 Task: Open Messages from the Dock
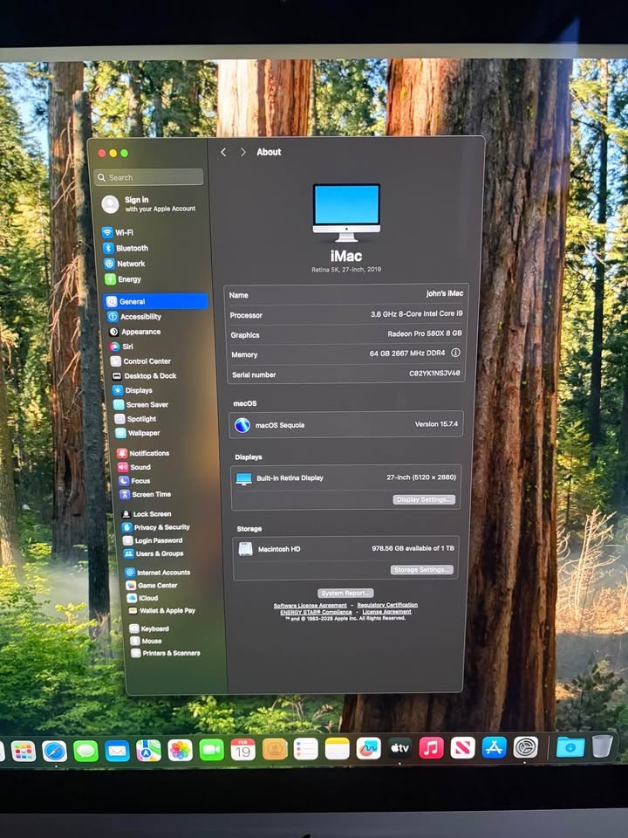coord(86,752)
